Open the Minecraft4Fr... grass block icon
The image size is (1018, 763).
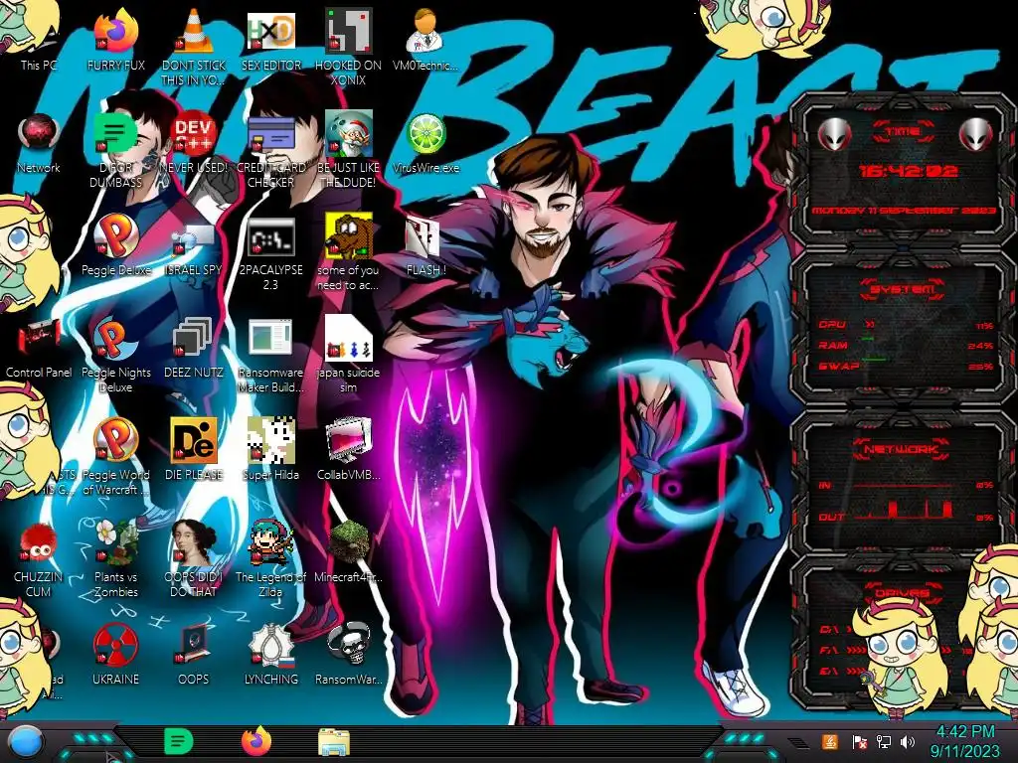pos(349,551)
